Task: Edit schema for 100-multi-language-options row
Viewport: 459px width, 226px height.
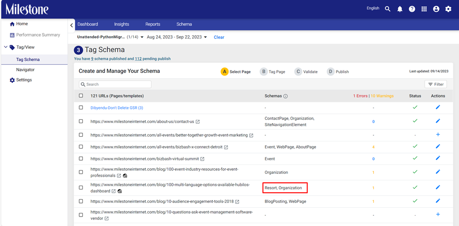Action: 438,187
